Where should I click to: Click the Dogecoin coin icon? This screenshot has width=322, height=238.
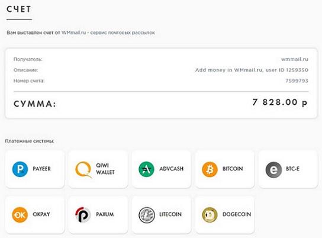tap(210, 215)
